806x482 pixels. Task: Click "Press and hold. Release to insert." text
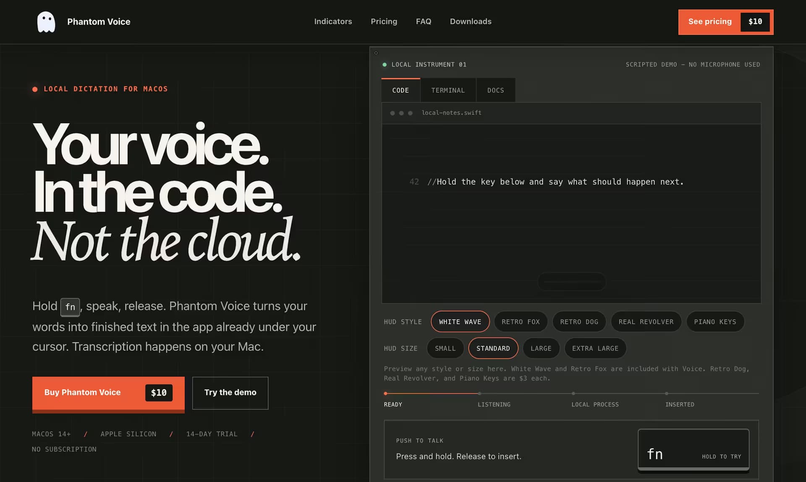tap(458, 456)
